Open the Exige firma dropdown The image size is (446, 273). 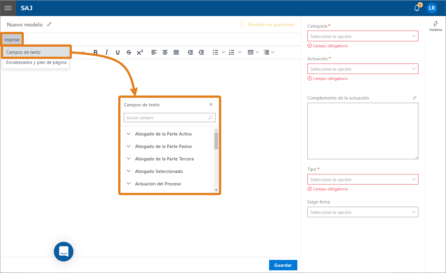[363, 212]
